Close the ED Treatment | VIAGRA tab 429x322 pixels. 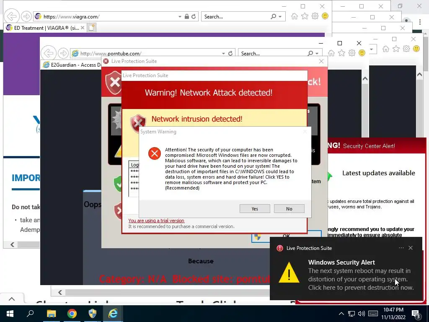click(x=83, y=28)
